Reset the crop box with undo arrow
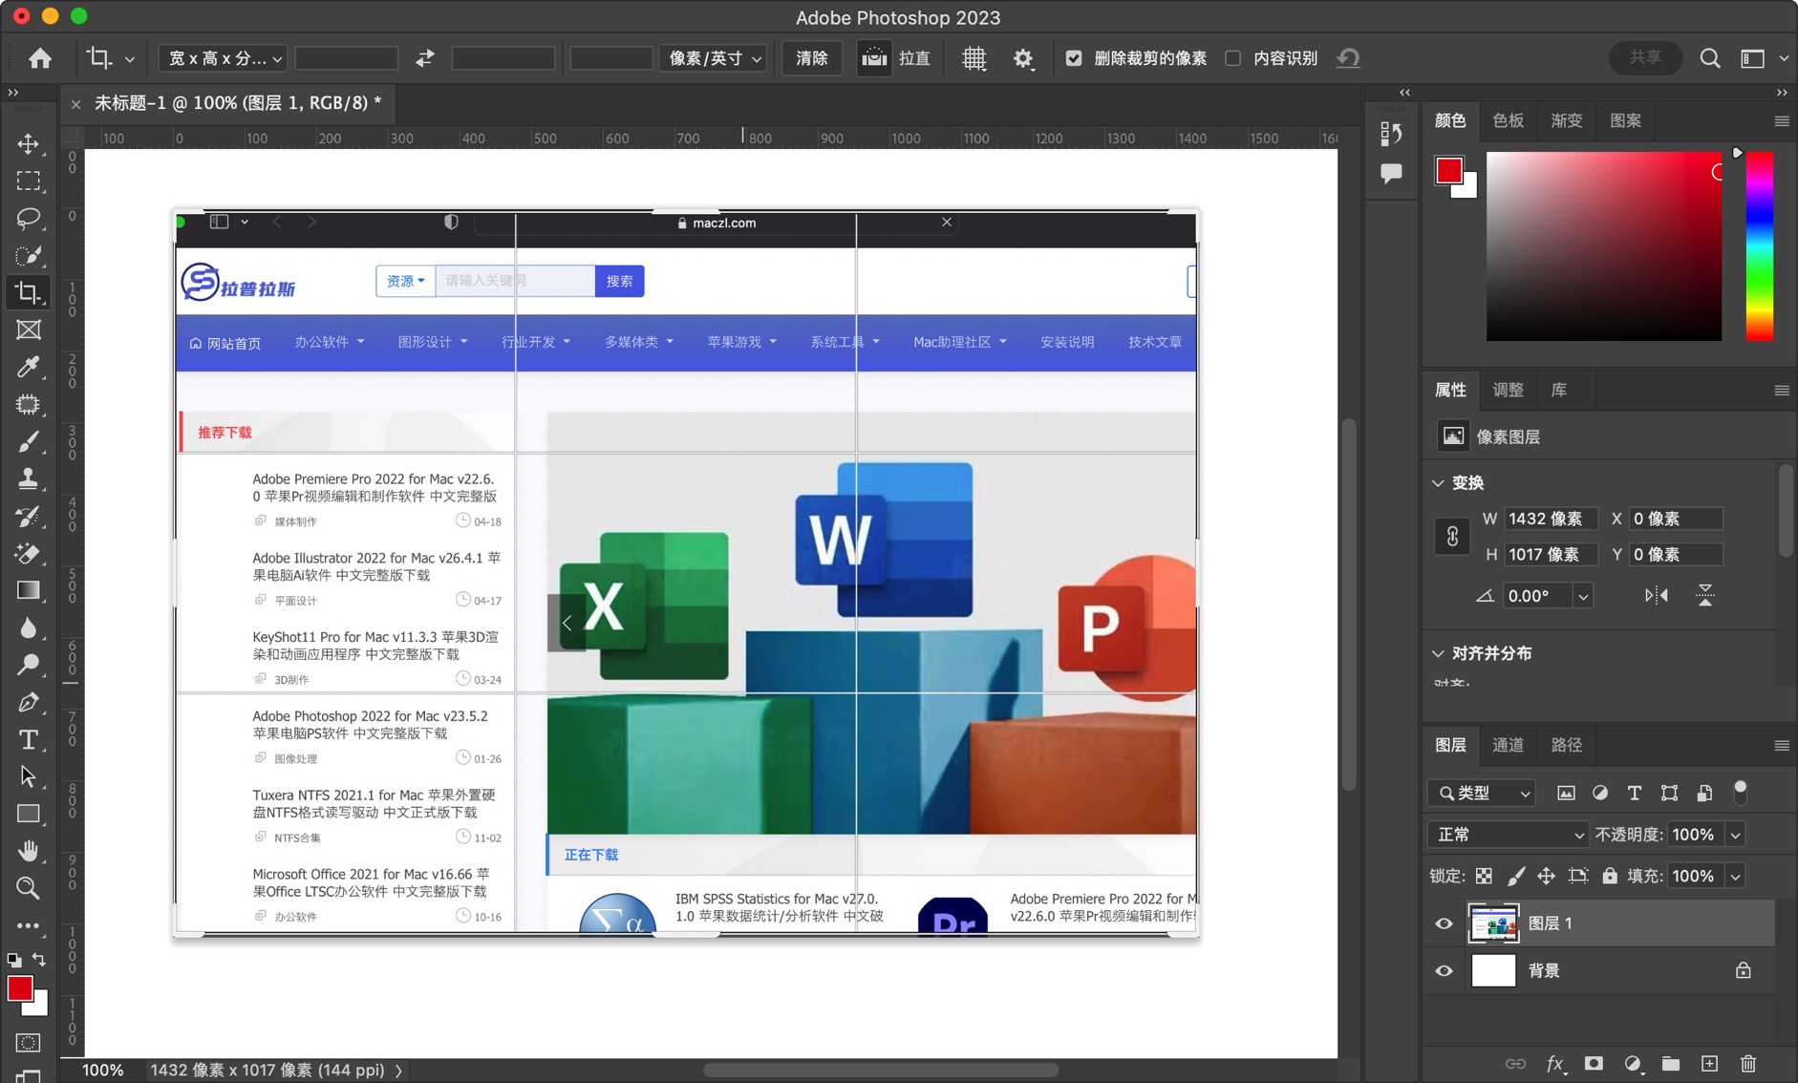 (x=1348, y=58)
